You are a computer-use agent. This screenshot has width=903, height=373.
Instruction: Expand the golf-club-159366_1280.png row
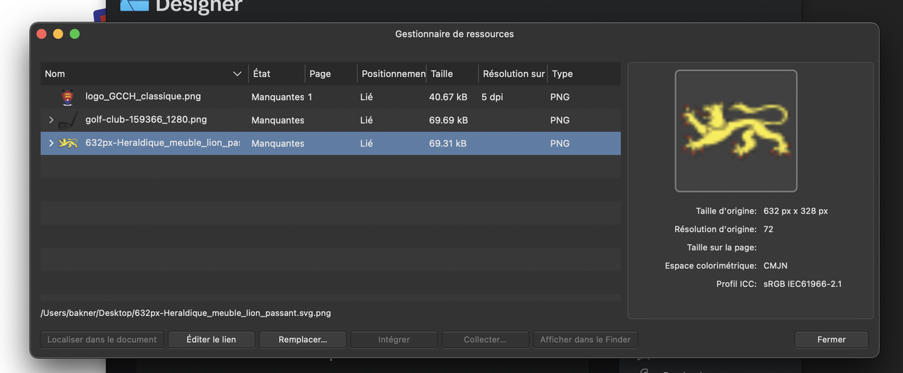coord(51,120)
